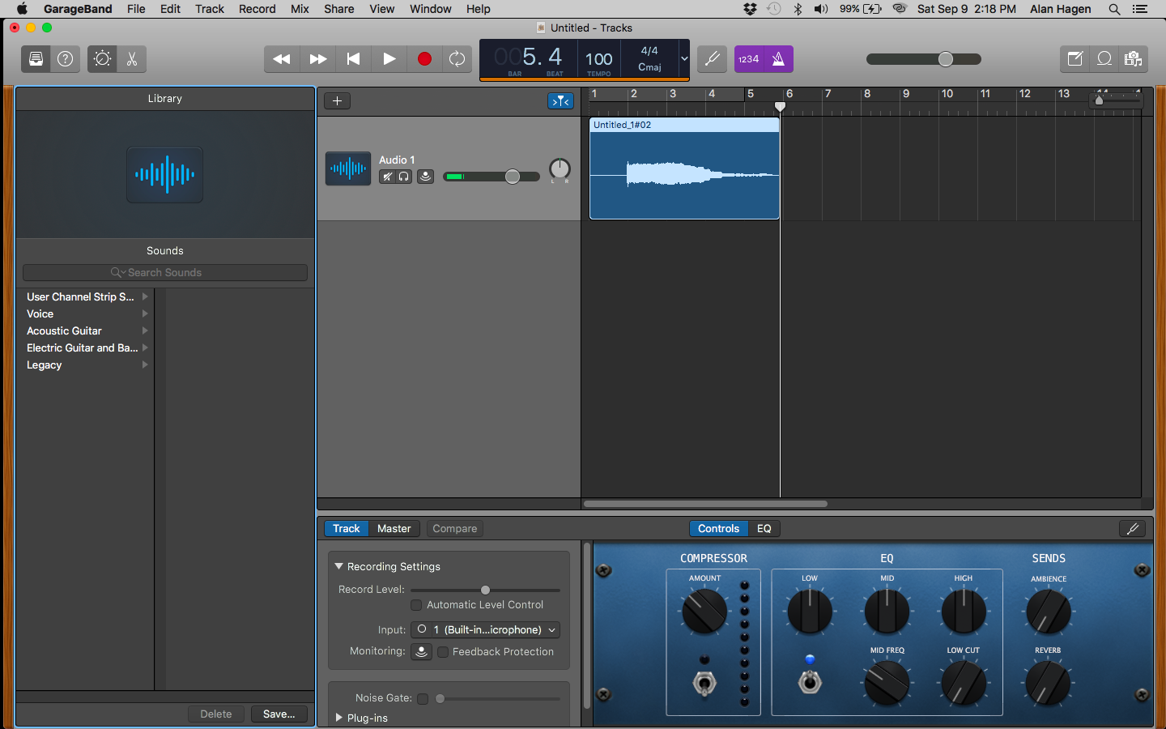This screenshot has height=729, width=1166.
Task: Mute the Audio 1 track
Action: pyautogui.click(x=388, y=177)
